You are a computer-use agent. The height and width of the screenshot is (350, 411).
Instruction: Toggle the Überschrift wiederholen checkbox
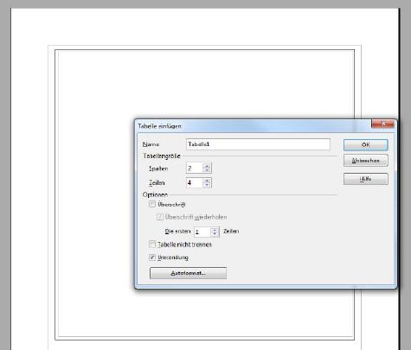click(160, 217)
